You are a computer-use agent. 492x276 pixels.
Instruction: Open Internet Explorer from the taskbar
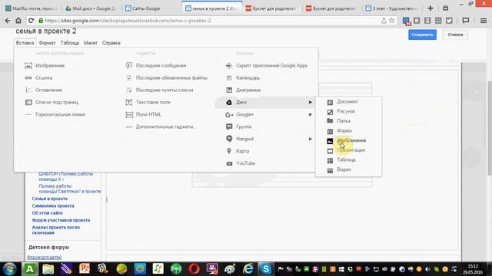tap(248, 269)
